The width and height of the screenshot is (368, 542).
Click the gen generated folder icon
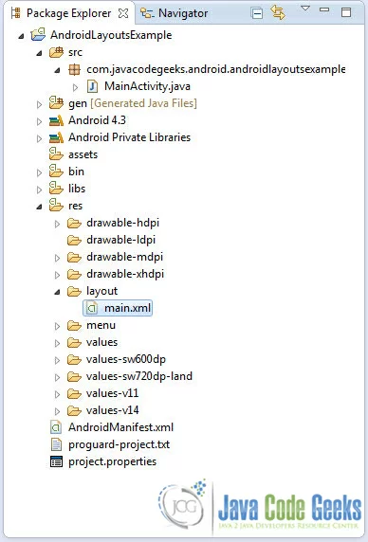56,102
